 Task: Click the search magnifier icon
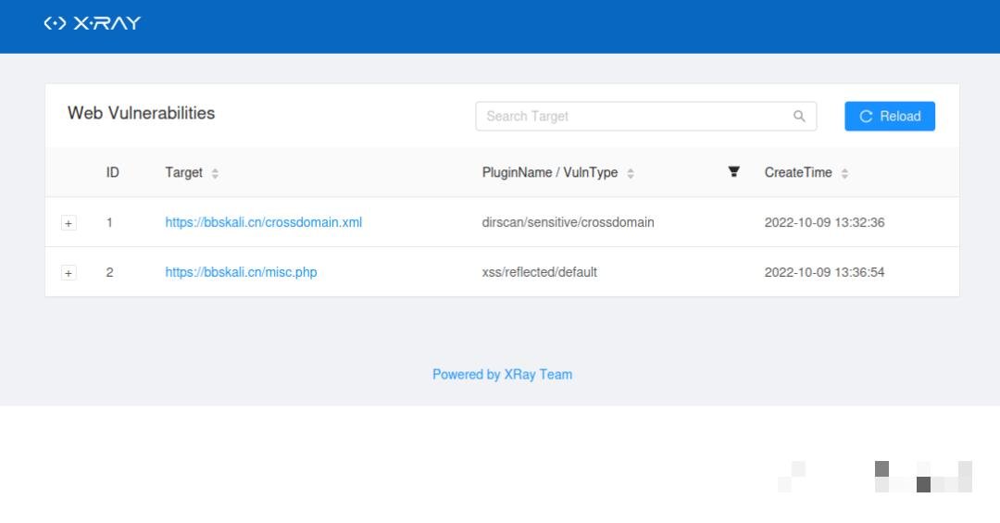click(x=799, y=116)
